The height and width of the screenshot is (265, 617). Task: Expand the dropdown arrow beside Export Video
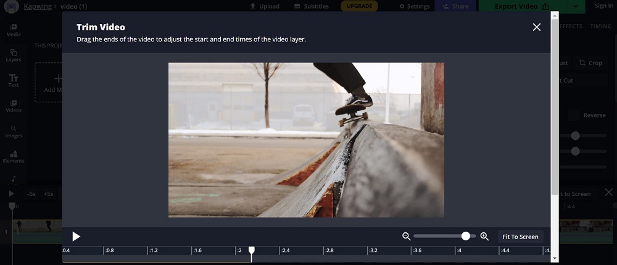click(575, 6)
